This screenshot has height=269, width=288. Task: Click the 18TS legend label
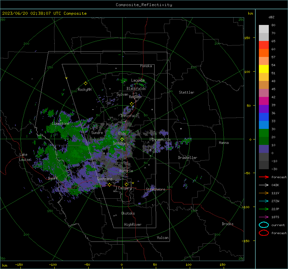coord(275,217)
